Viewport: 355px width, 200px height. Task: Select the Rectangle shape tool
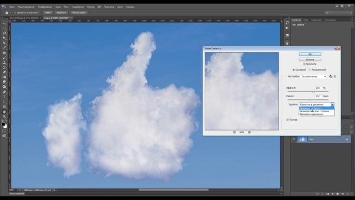[4, 107]
